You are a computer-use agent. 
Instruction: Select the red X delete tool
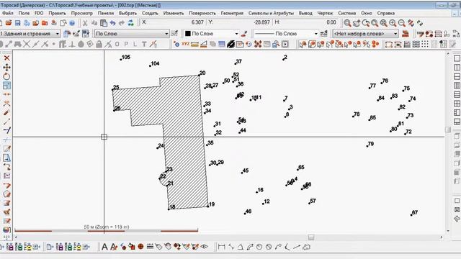[6, 58]
